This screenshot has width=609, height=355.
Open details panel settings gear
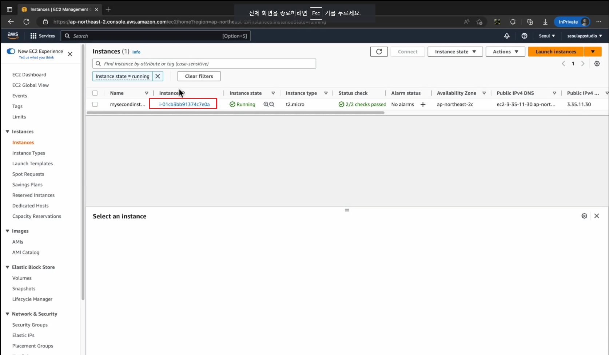[x=584, y=216]
